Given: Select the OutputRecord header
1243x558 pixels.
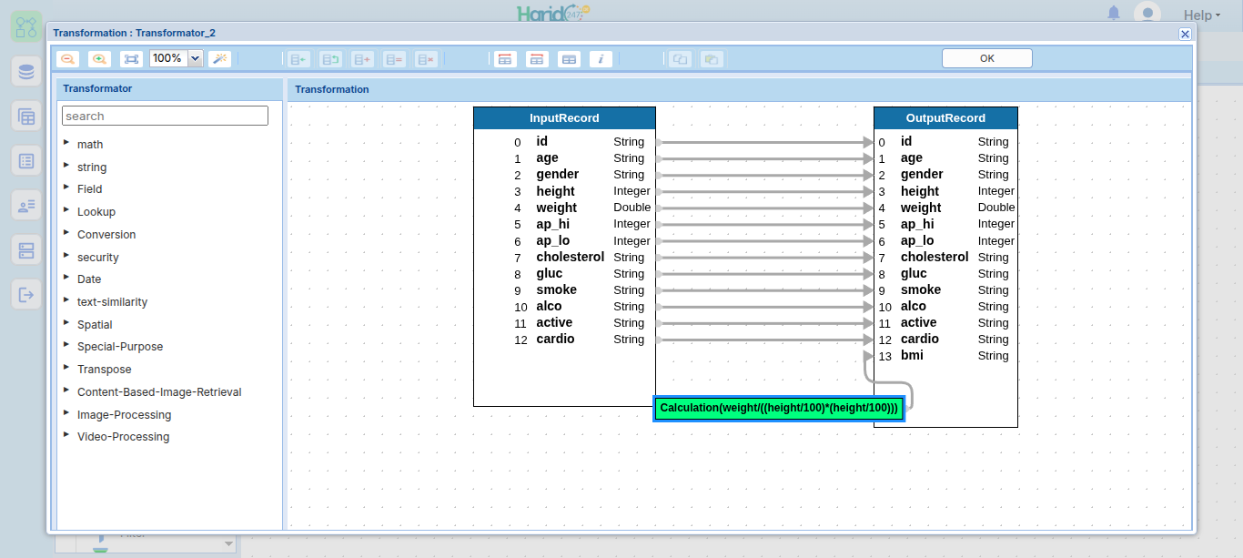Looking at the screenshot, I should click(945, 118).
